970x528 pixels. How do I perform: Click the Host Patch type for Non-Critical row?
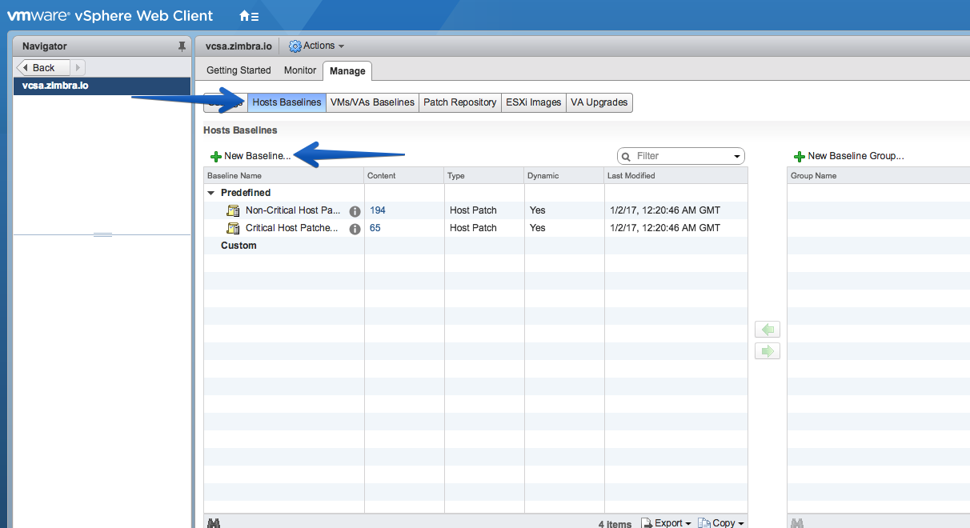point(473,210)
